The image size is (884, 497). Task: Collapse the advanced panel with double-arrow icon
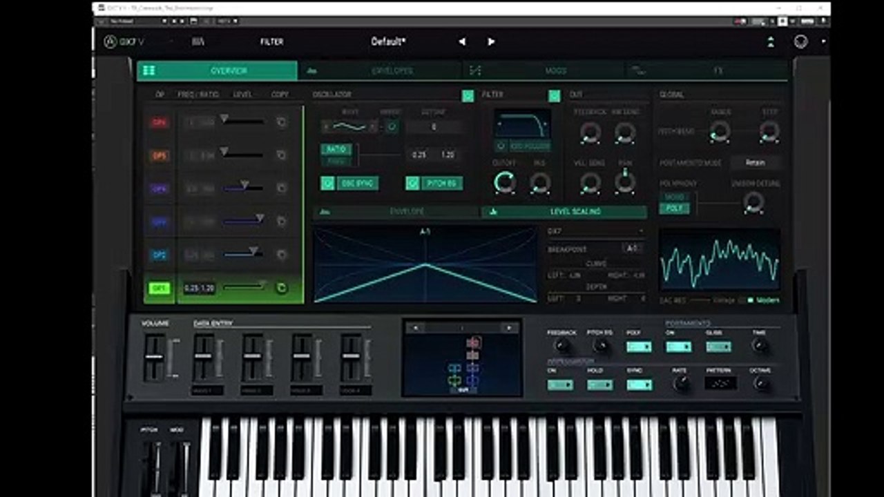(x=771, y=41)
